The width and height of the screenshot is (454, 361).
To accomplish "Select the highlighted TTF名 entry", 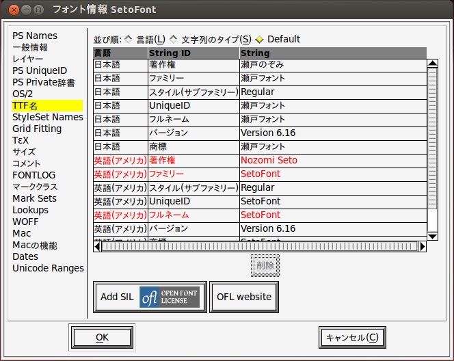I will (47, 106).
